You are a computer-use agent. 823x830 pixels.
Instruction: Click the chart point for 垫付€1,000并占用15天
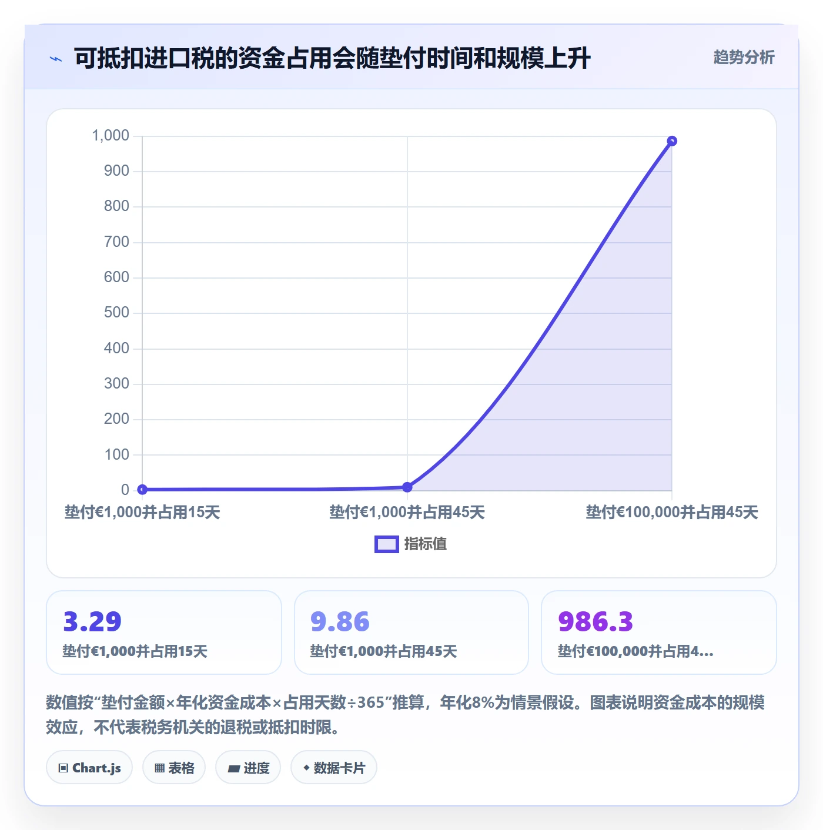[x=142, y=489]
